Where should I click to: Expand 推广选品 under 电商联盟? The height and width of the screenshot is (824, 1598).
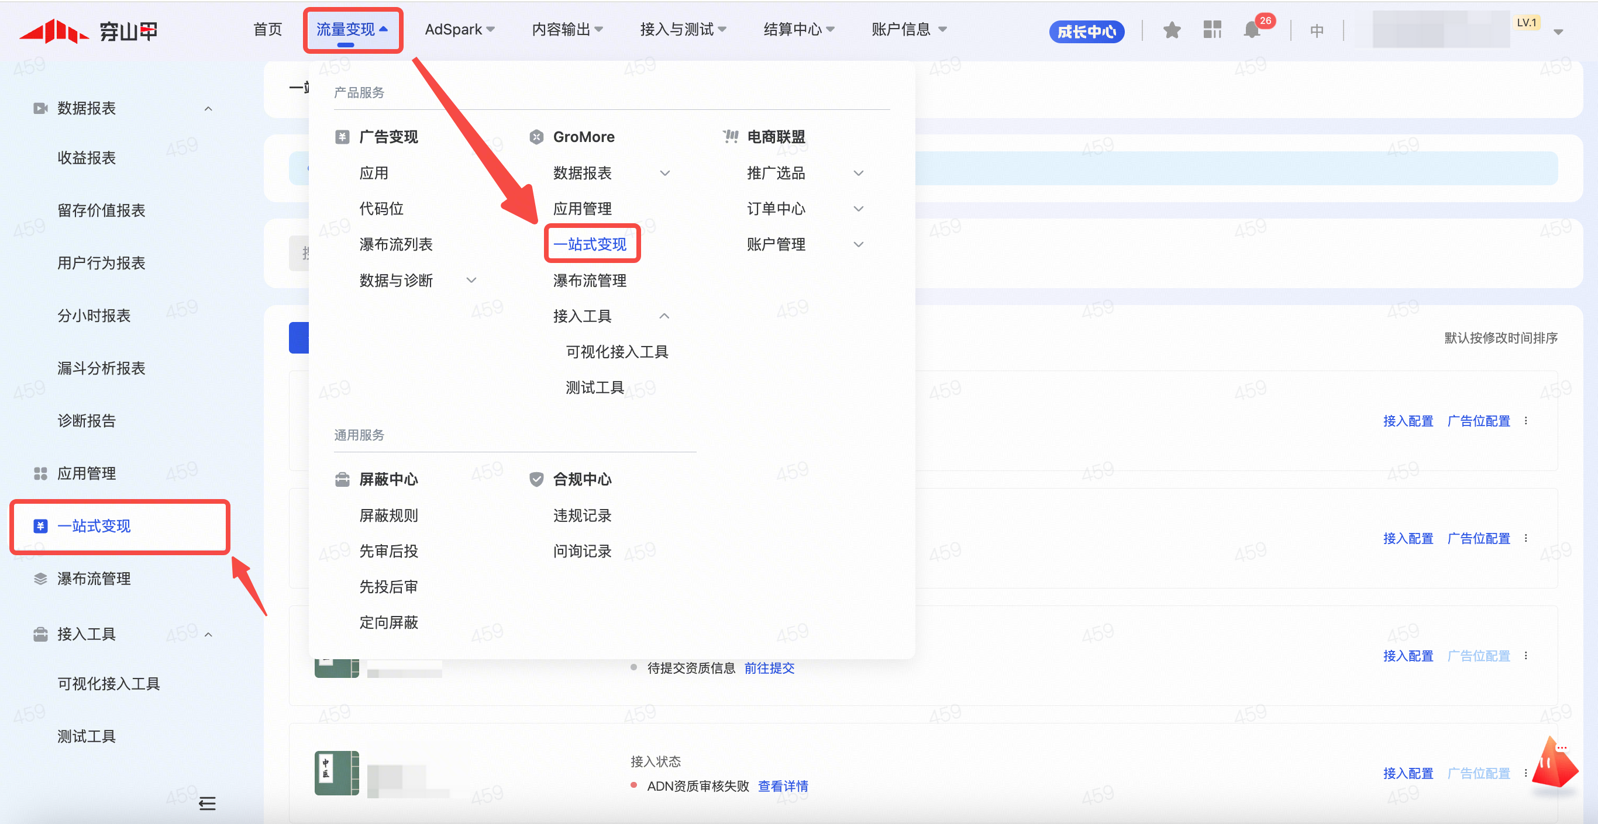point(858,173)
